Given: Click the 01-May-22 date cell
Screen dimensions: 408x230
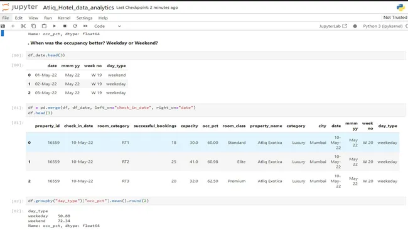Looking at the screenshot, I should pos(46,75).
